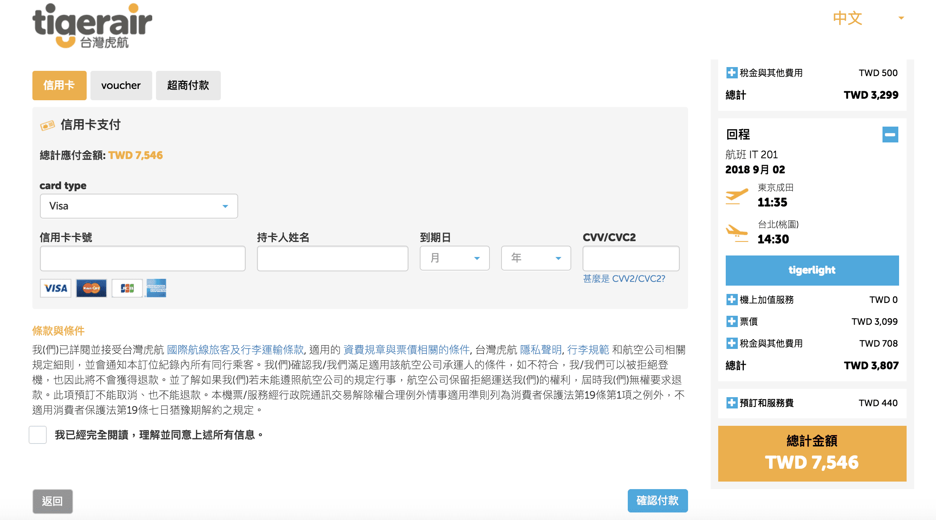The height and width of the screenshot is (520, 936).
Task: Collapse the 回程 section with minus icon
Action: click(890, 135)
